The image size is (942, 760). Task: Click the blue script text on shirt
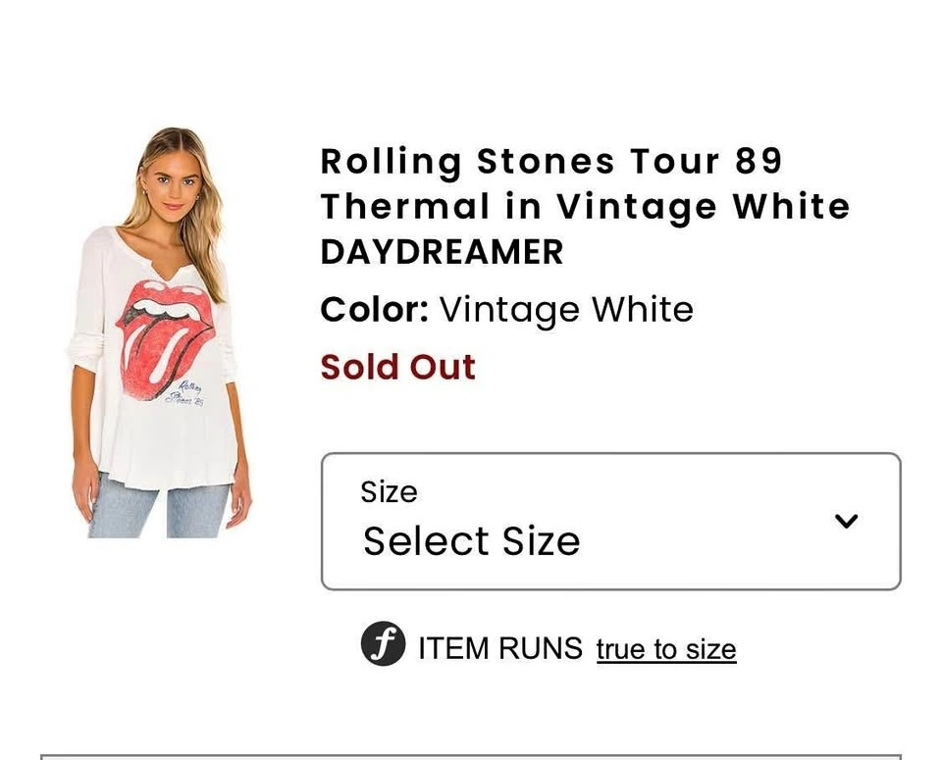click(x=183, y=396)
